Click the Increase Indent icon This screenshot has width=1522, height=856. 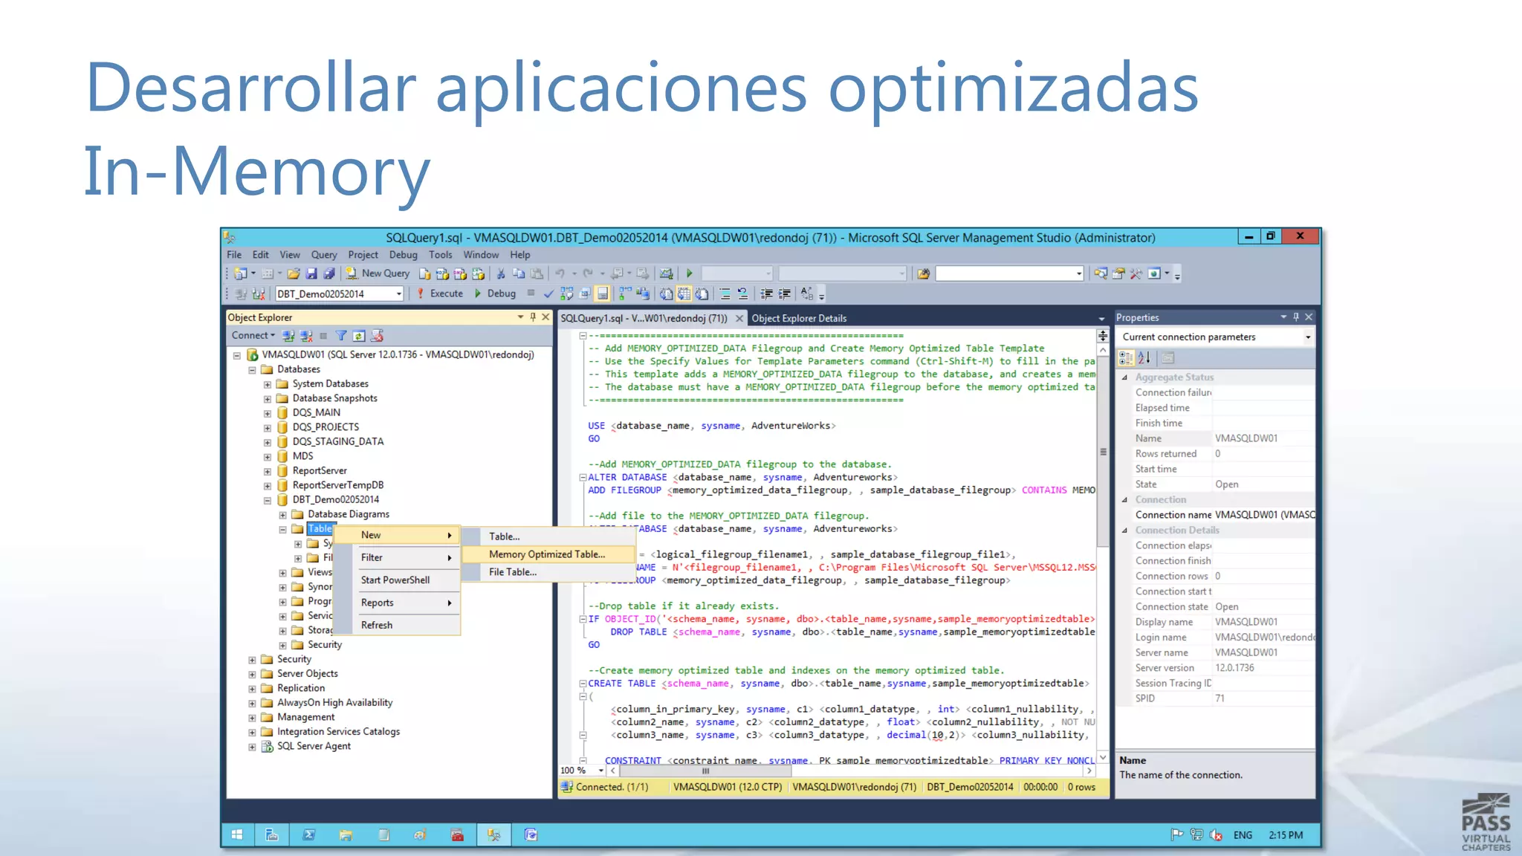point(784,294)
